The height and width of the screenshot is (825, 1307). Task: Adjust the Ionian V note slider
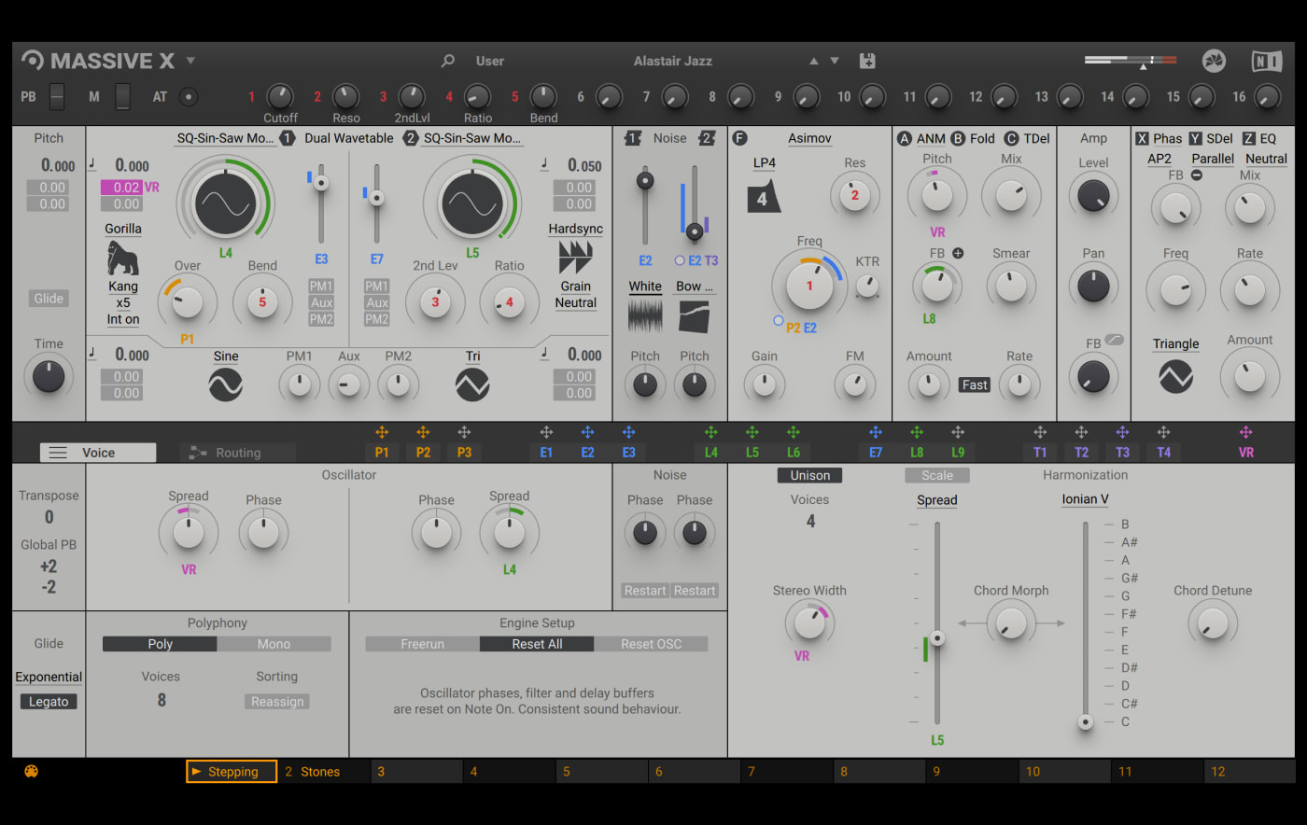click(x=1085, y=721)
